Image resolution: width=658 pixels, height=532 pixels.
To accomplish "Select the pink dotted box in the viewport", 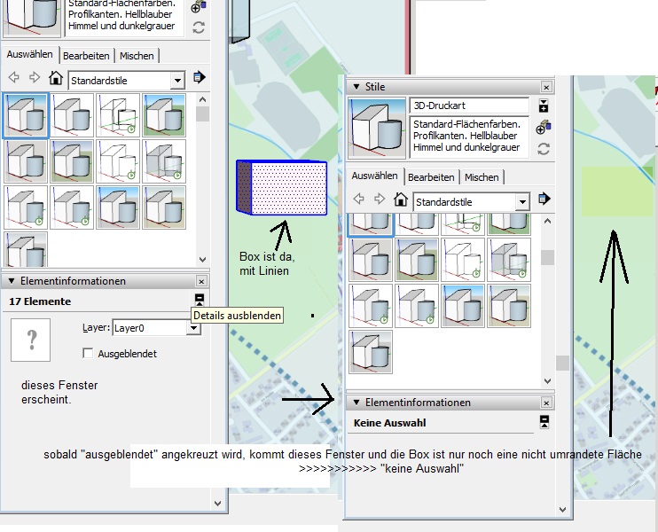I will click(287, 187).
